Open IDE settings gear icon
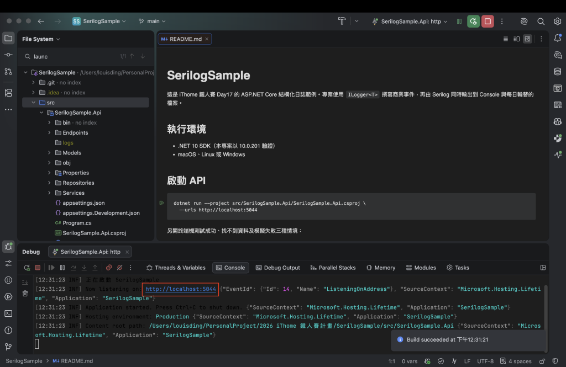This screenshot has width=566, height=367. tap(557, 22)
